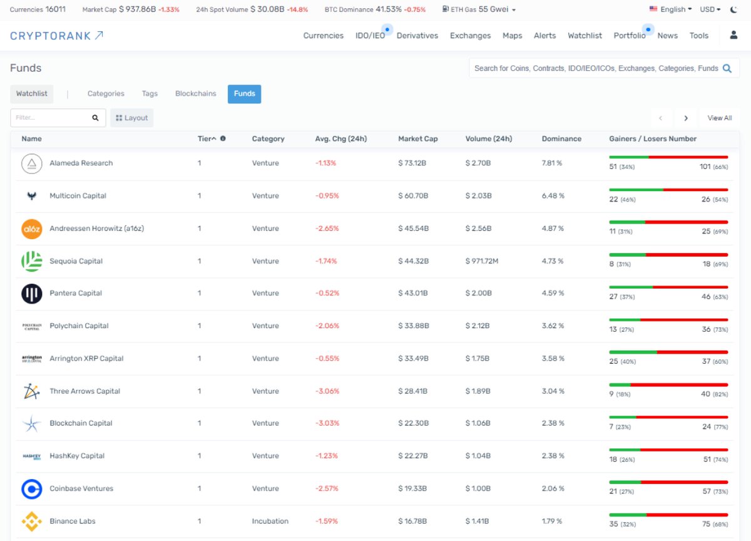The height and width of the screenshot is (541, 751).
Task: Sort by Avg. Chg (24h) column
Action: coord(341,139)
